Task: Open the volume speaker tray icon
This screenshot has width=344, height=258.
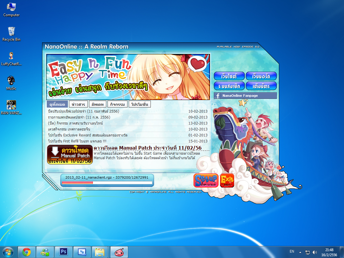Action: pos(315,252)
